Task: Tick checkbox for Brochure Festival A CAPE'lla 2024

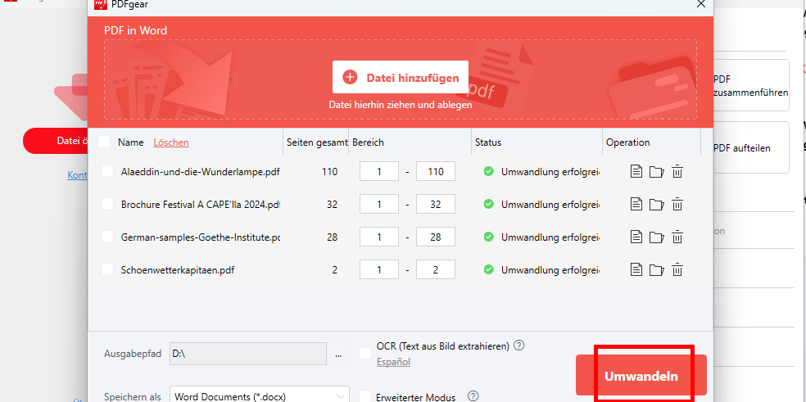Action: click(x=107, y=204)
